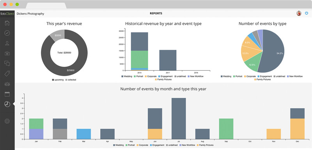Viewport: 312px width, 150px height.
Task: Open the Home dashboard from sidebar
Action: [7, 23]
